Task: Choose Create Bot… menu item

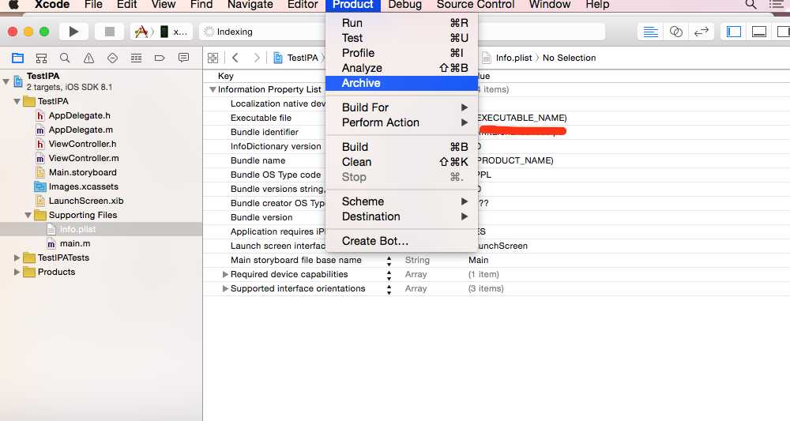Action: coord(401,241)
